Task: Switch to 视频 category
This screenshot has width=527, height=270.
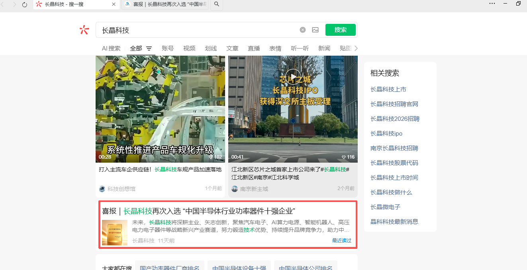Action: coord(189,49)
